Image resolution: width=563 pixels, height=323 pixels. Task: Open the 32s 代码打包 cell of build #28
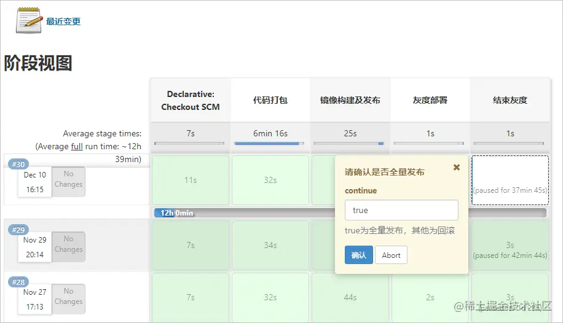270,298
